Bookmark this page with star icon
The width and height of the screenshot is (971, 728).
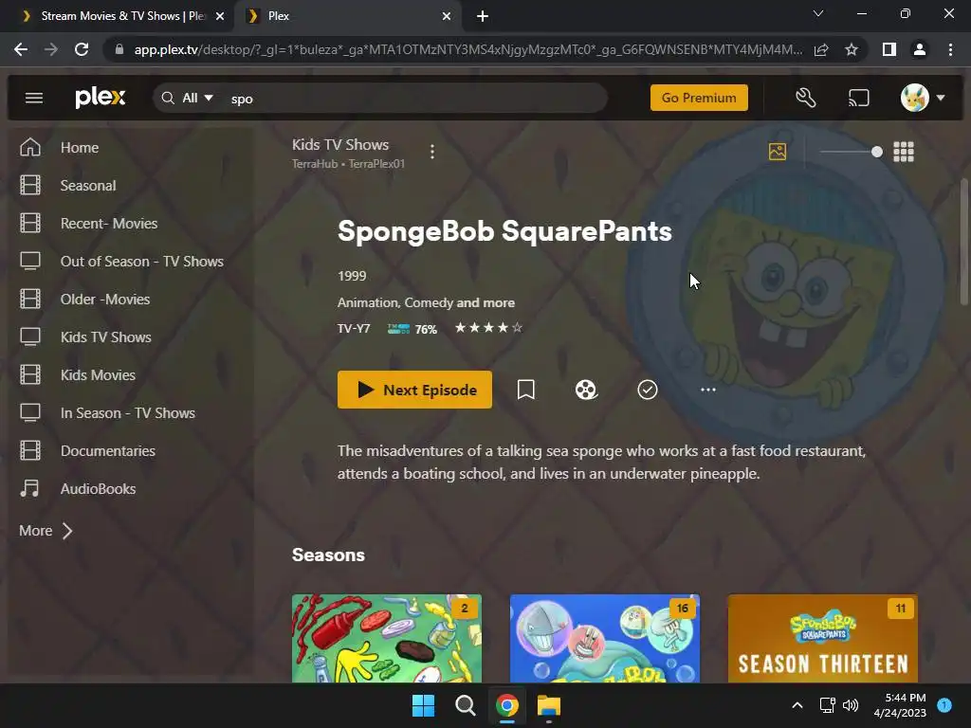[852, 49]
